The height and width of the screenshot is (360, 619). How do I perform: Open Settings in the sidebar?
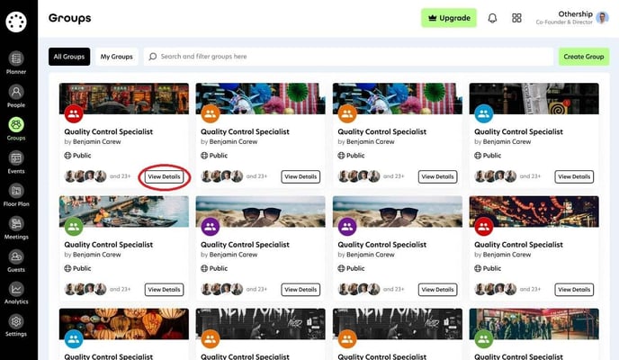click(16, 326)
